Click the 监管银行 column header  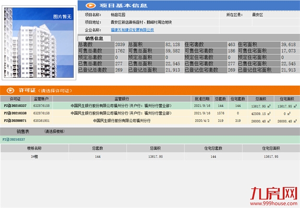pos(122,99)
